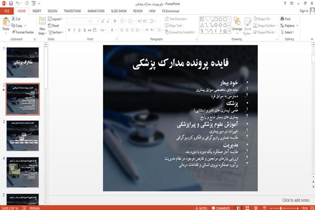Screen dimensions: 315x210
Task: Decrease the list indent level
Action: click(140, 21)
